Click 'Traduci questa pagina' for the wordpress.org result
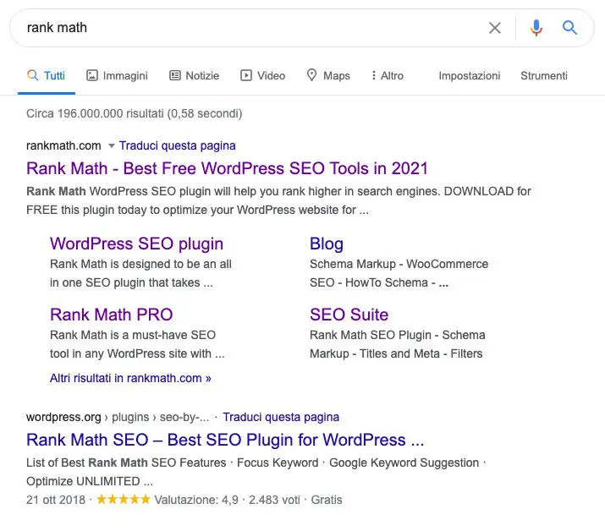Screen dimensions: 605x531 point(281,417)
